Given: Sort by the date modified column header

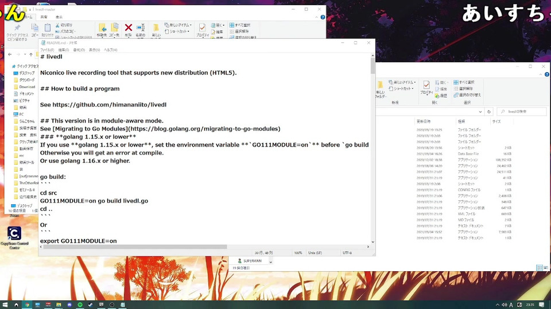Looking at the screenshot, I should (x=424, y=121).
